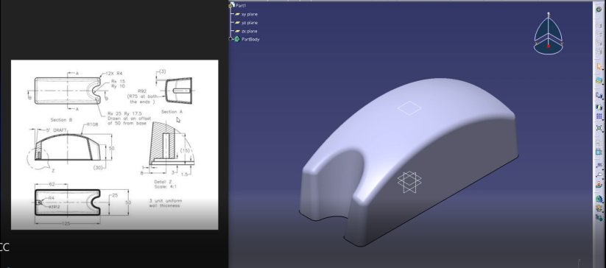Click the blue grid icon on right toolbar
Screen dimensions: 606x268
(599, 116)
